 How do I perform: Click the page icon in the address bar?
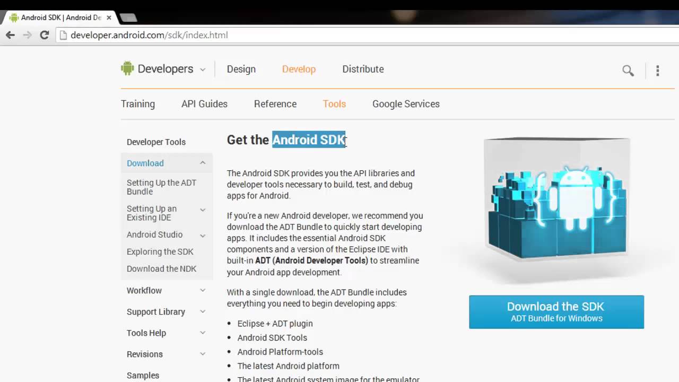[63, 35]
